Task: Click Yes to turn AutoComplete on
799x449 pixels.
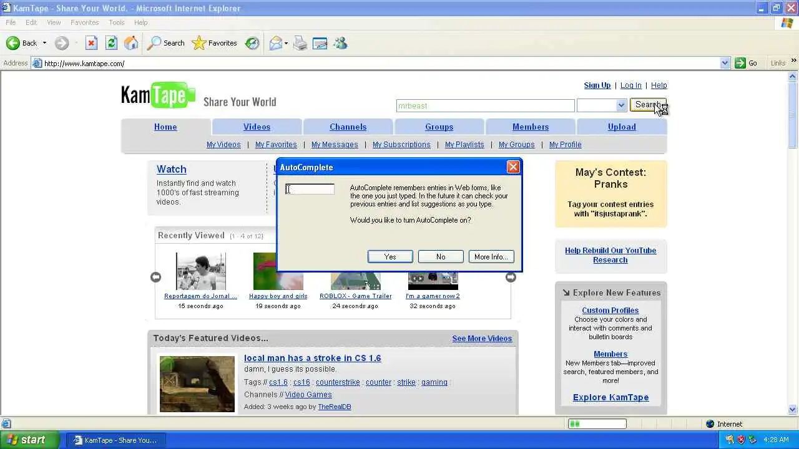Action: 390,257
